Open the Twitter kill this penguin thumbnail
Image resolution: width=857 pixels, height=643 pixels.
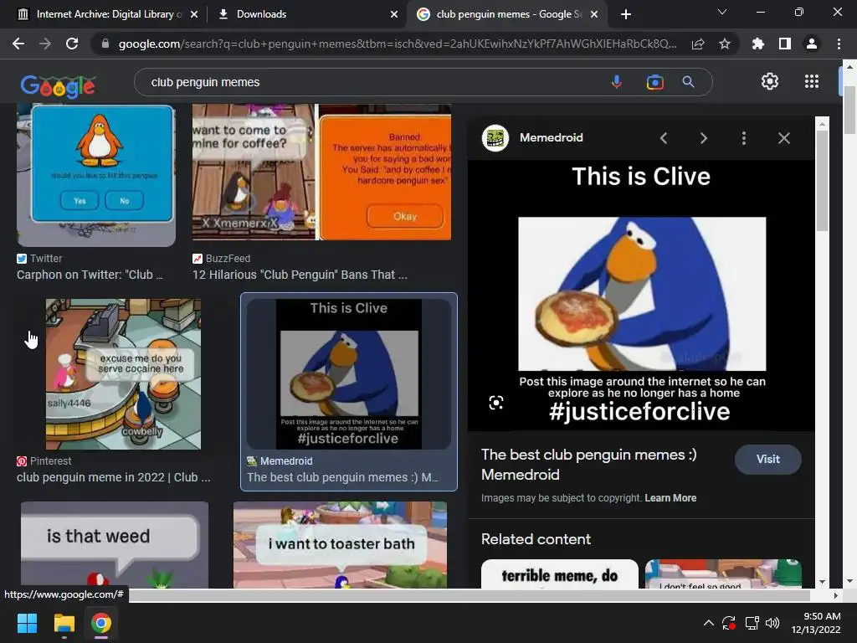(x=96, y=174)
